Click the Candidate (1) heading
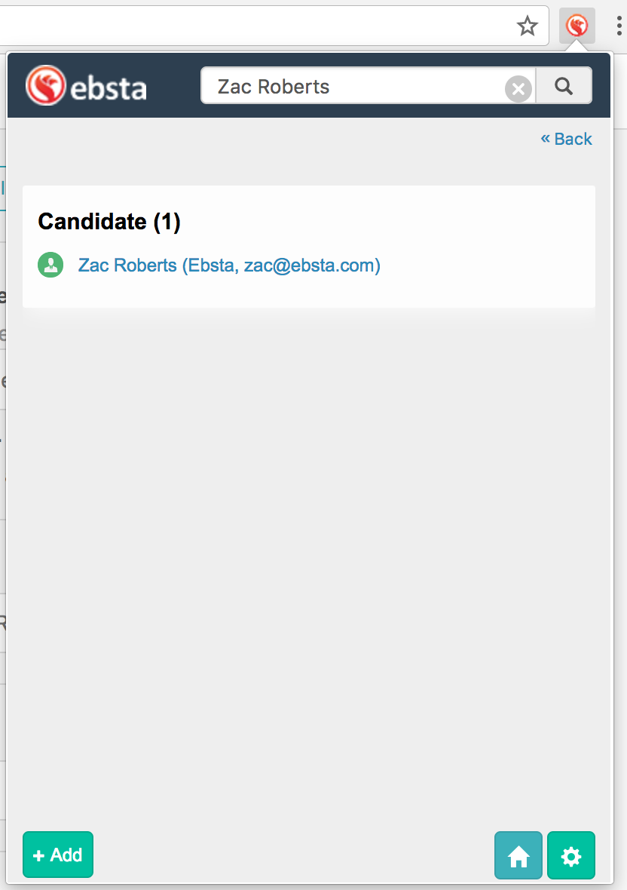This screenshot has width=627, height=890. pyautogui.click(x=109, y=222)
